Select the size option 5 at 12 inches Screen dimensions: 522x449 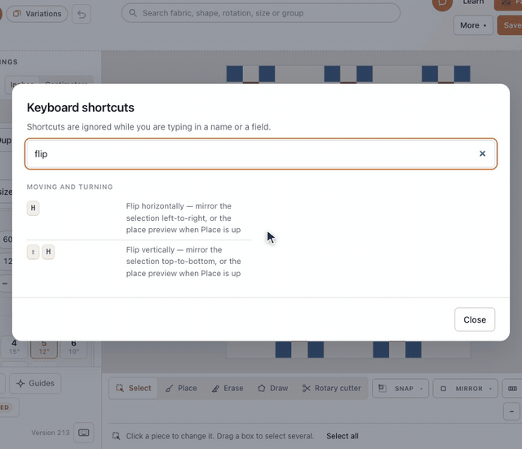pyautogui.click(x=44, y=348)
